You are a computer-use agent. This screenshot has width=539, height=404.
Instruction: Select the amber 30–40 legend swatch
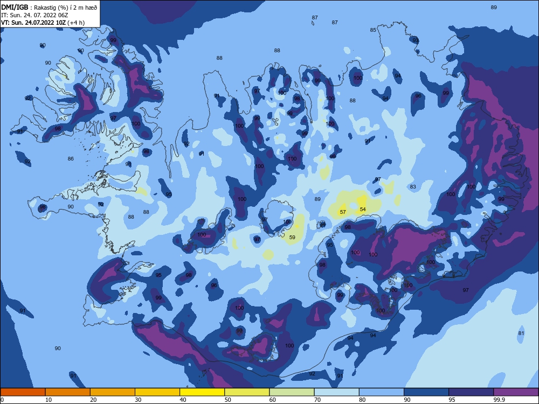tap(157, 392)
